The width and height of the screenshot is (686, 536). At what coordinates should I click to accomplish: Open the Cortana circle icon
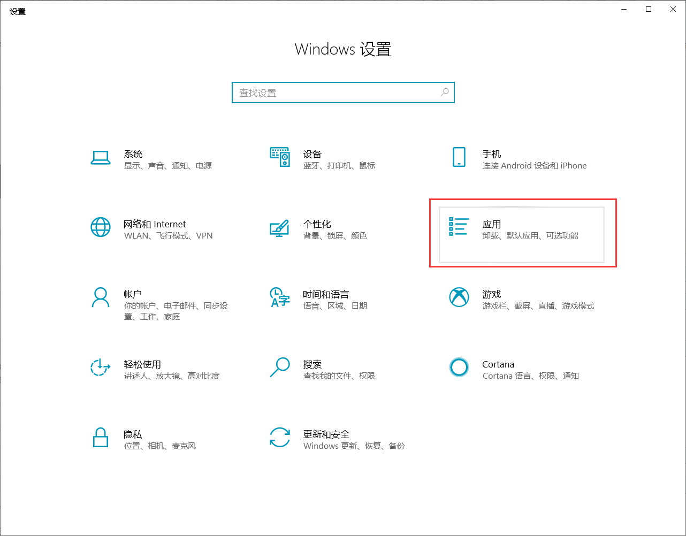459,367
